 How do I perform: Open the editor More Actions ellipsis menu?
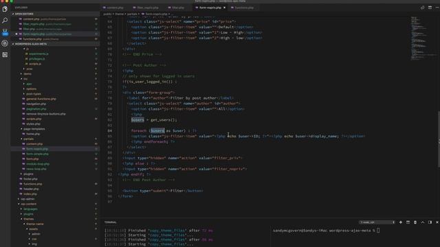[437, 8]
